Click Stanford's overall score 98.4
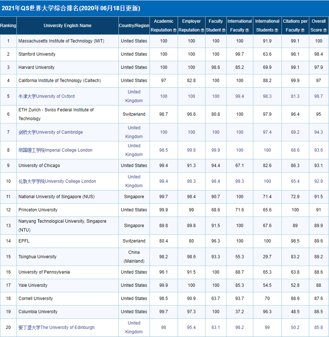This screenshot has height=337, width=329. [318, 54]
